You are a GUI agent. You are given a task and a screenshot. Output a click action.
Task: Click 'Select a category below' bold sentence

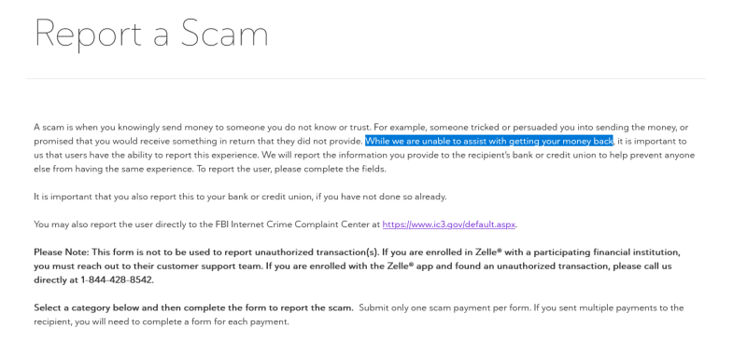(193, 307)
